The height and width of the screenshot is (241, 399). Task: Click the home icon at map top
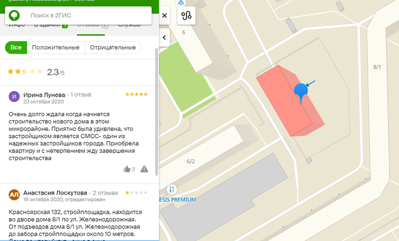[x=181, y=3]
